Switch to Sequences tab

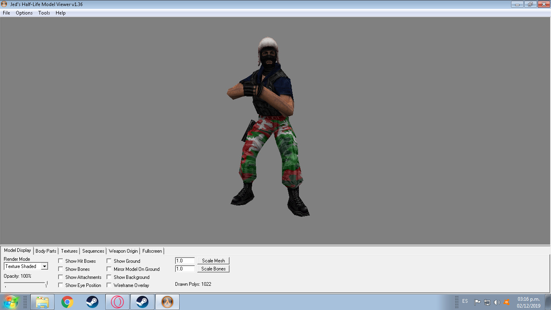click(x=93, y=251)
